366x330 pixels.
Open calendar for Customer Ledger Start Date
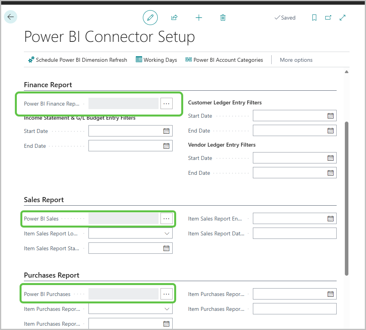click(x=330, y=116)
